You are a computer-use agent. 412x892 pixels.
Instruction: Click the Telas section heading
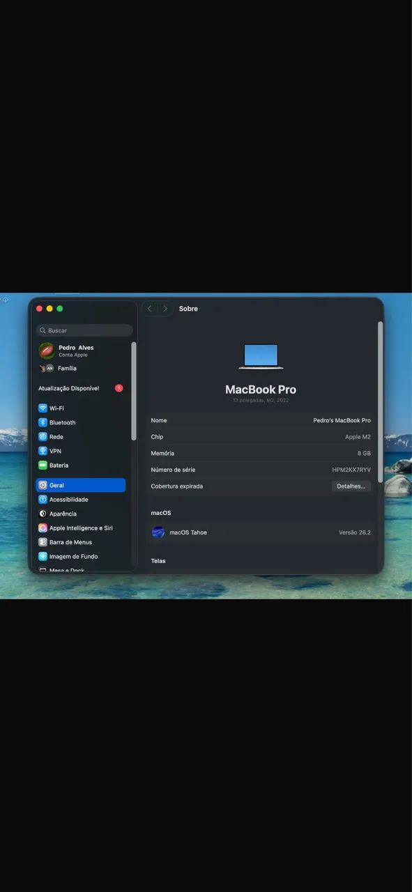click(158, 561)
